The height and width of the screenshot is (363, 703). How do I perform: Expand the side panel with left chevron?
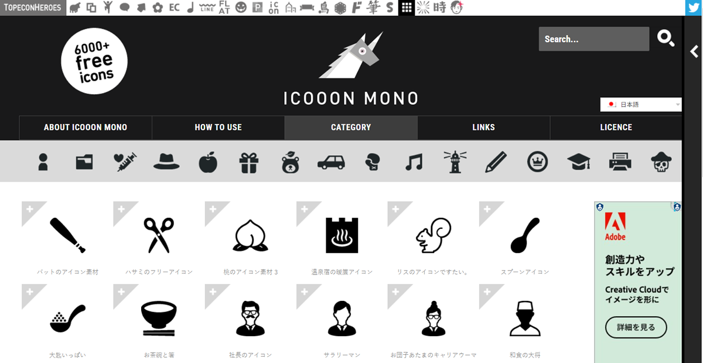click(x=694, y=52)
